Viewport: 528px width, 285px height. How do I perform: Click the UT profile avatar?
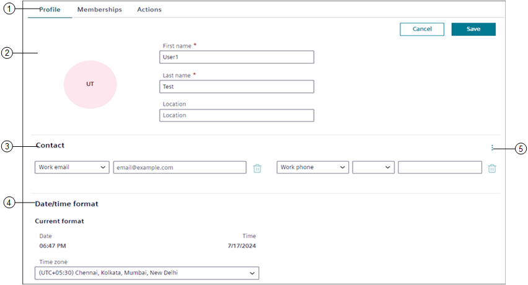[90, 84]
